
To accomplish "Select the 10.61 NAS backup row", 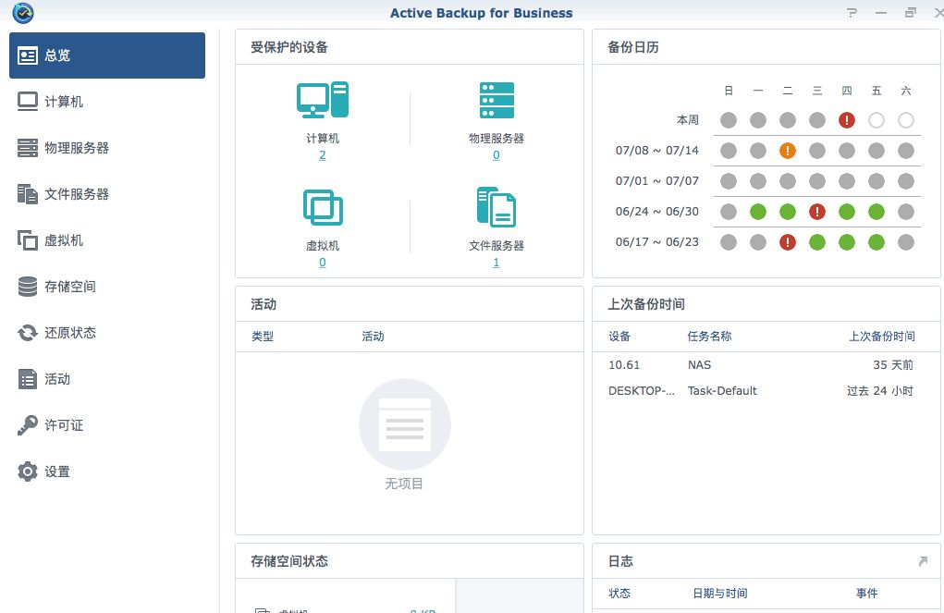I will (x=761, y=365).
